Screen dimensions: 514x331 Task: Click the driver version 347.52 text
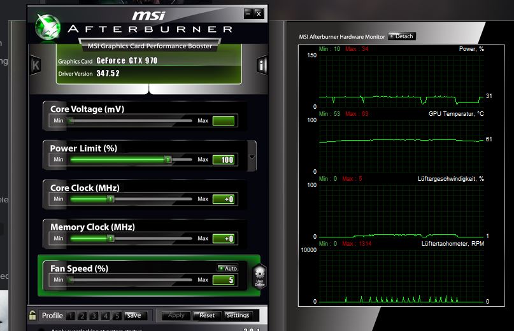click(x=108, y=73)
